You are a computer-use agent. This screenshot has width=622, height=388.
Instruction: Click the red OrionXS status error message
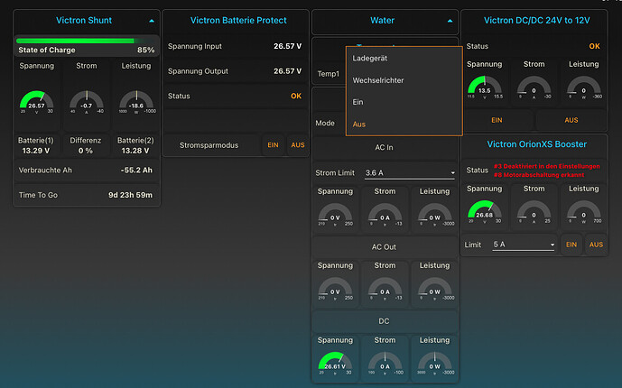pyautogui.click(x=547, y=171)
